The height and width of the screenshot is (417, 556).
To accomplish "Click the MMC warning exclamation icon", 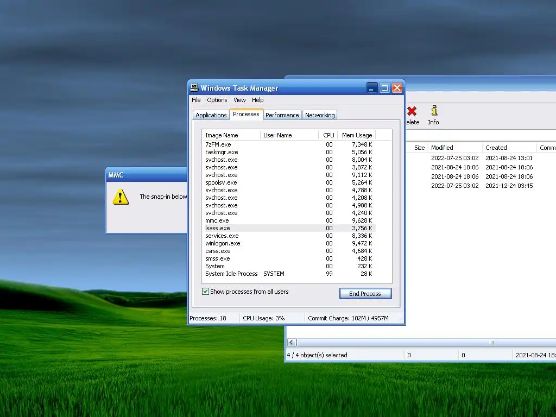I will (121, 197).
